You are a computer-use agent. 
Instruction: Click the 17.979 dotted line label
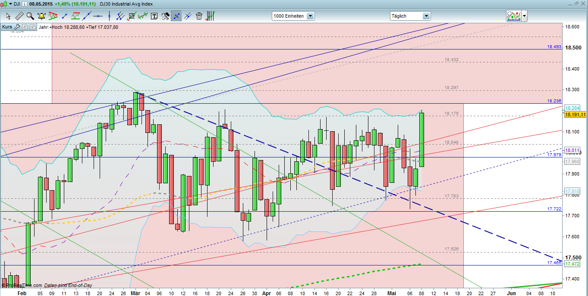pos(554,154)
